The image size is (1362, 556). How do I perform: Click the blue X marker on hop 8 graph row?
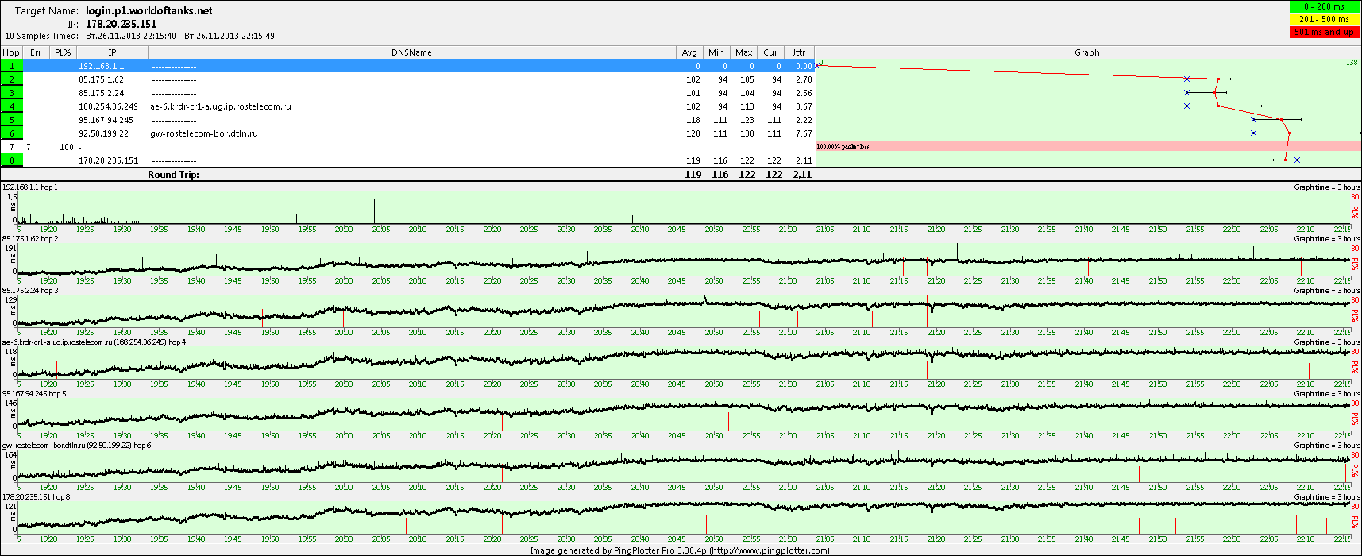(x=1297, y=160)
